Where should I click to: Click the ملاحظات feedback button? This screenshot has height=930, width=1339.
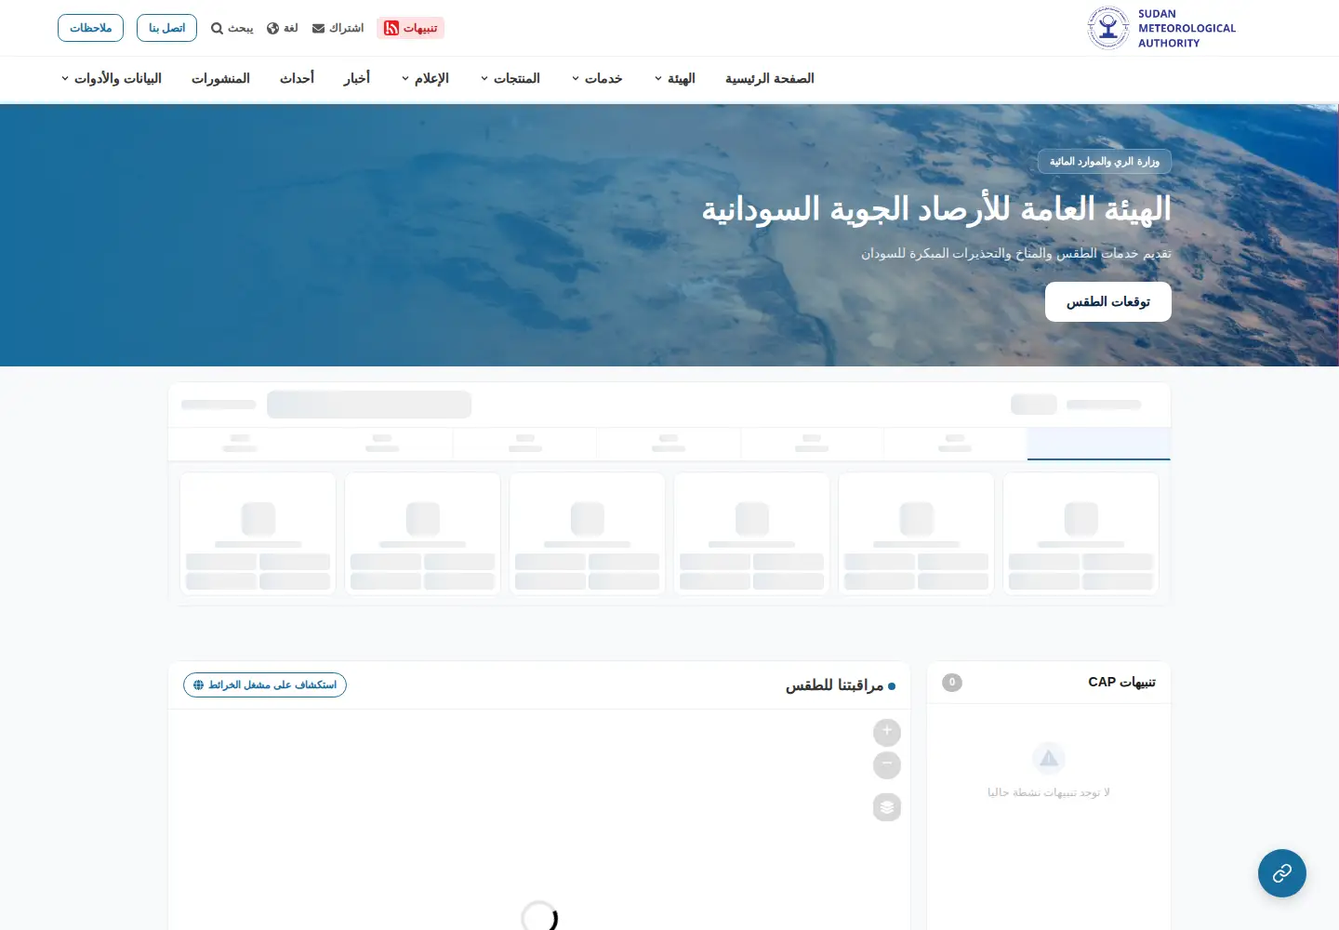click(90, 28)
